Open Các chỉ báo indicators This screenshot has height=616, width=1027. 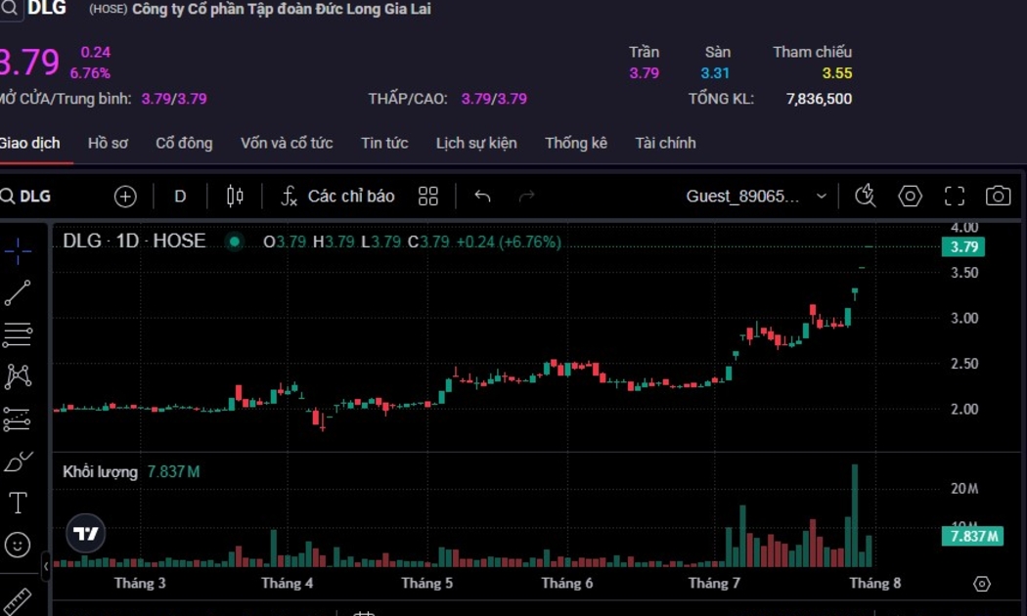(x=337, y=197)
